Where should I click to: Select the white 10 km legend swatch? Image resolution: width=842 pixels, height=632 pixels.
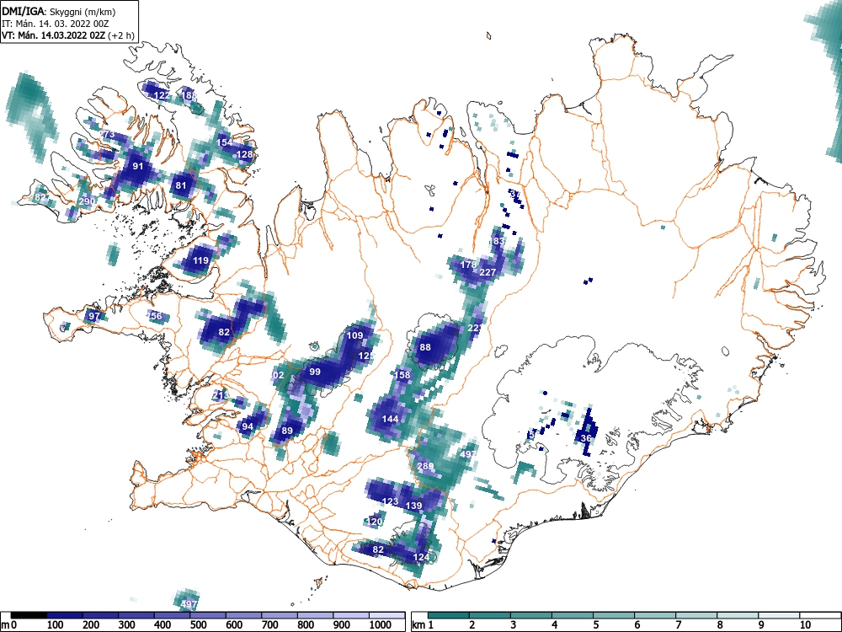point(820,615)
